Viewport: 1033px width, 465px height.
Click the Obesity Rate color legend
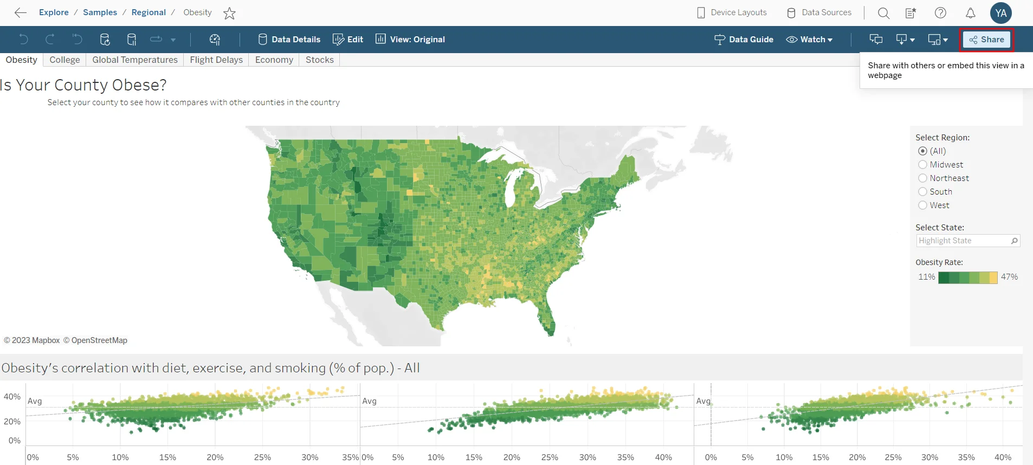pos(967,277)
